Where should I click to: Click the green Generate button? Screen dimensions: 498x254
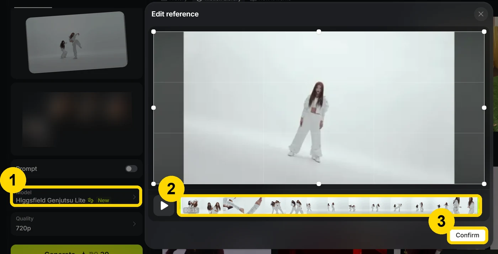76,250
